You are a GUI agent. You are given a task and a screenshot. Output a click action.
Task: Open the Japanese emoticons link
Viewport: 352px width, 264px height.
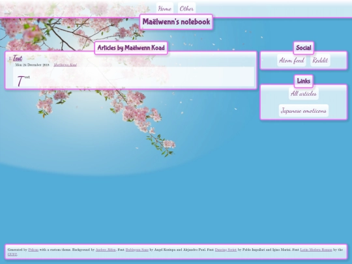[x=304, y=111]
